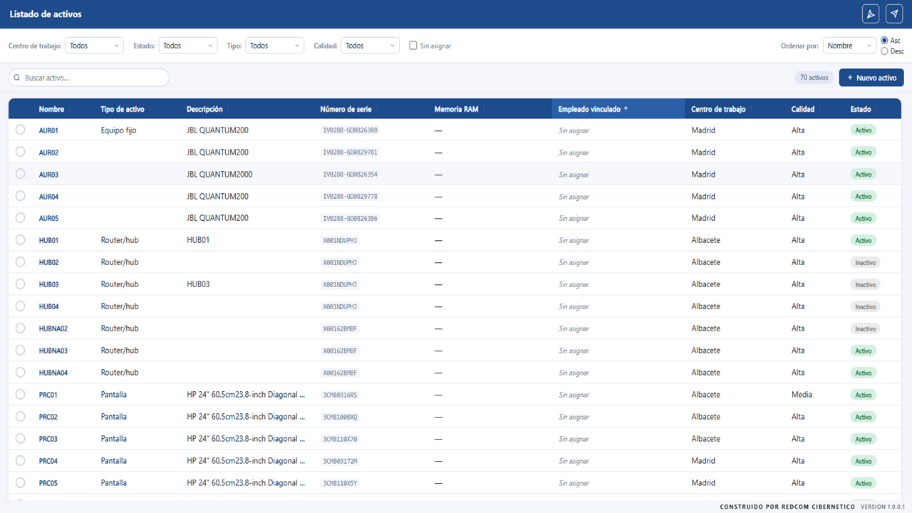
Task: Choose Asc sort order radio
Action: coord(885,41)
